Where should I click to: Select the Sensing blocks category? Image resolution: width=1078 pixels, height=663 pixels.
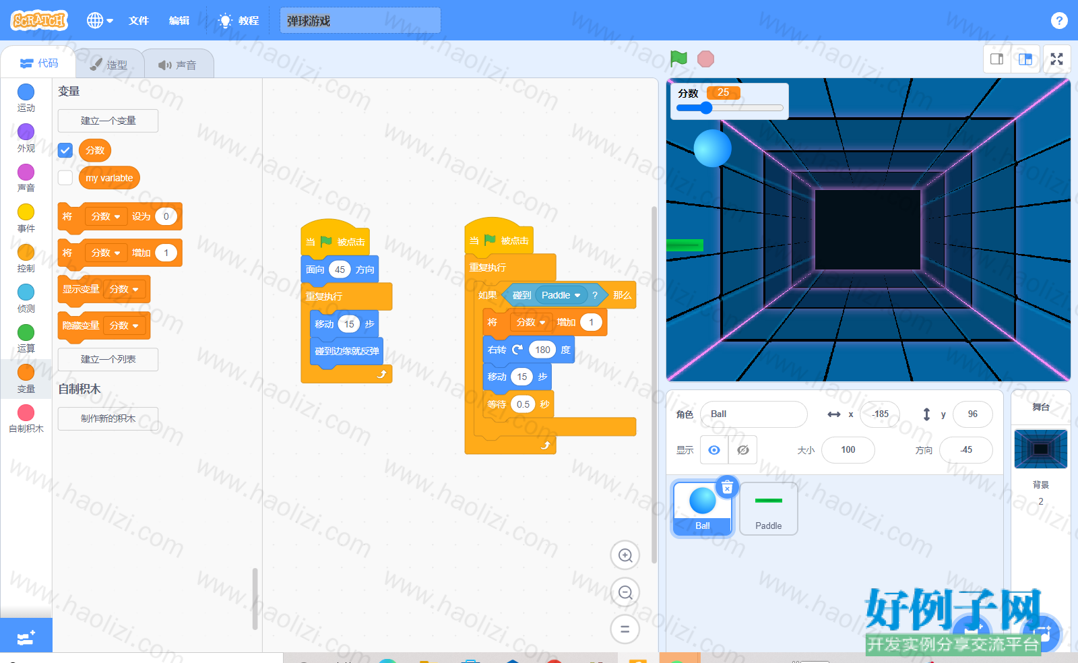(26, 298)
